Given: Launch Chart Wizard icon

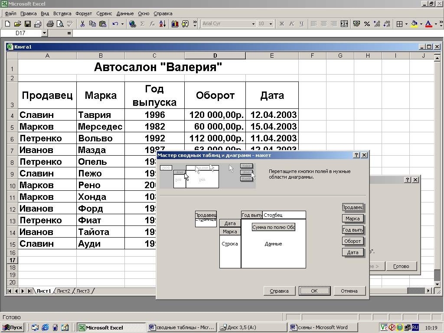Looking at the screenshot, I should (x=175, y=24).
